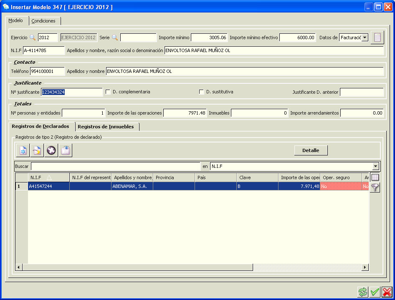Click the clipboard record icon

[x=66, y=150]
